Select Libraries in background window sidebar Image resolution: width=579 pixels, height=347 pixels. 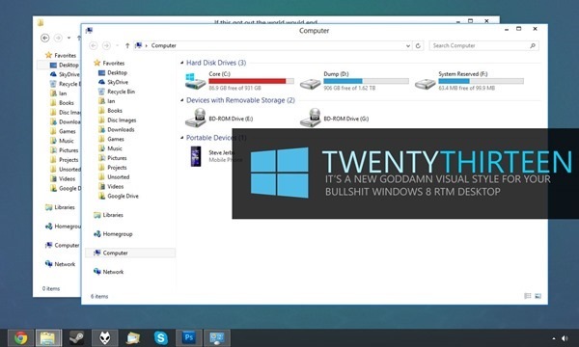pyautogui.click(x=60, y=207)
